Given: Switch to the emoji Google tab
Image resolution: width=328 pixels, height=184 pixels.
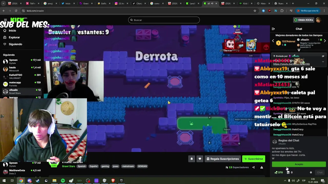Looking at the screenshot, I should pos(50,4).
